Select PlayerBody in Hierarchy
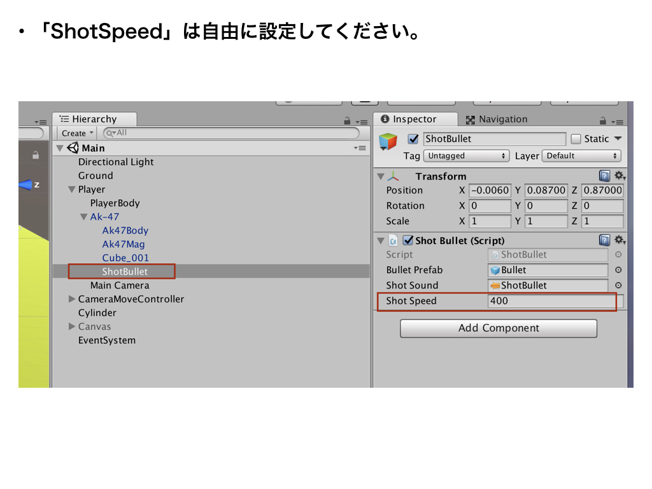 click(115, 203)
